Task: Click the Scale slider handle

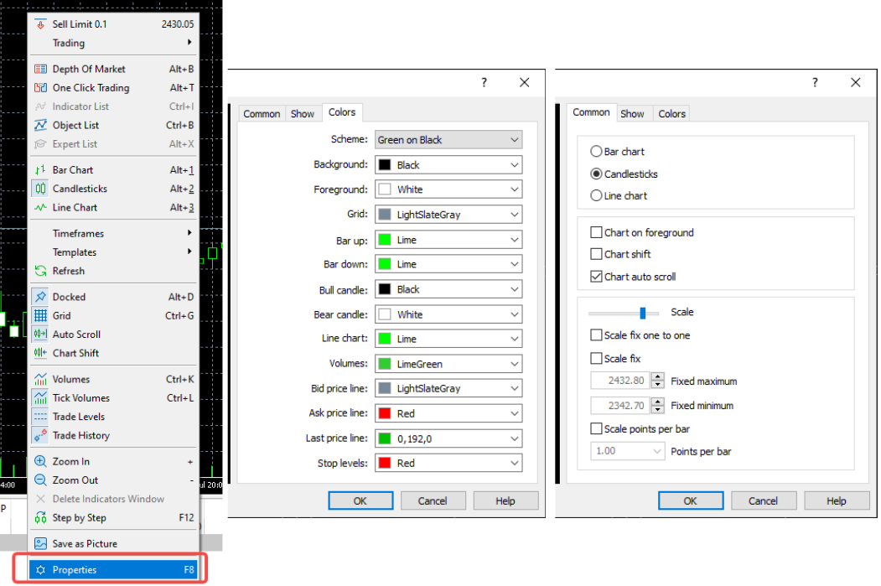Action: [x=643, y=313]
